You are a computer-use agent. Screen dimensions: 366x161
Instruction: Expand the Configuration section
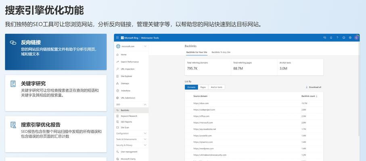click(145, 133)
